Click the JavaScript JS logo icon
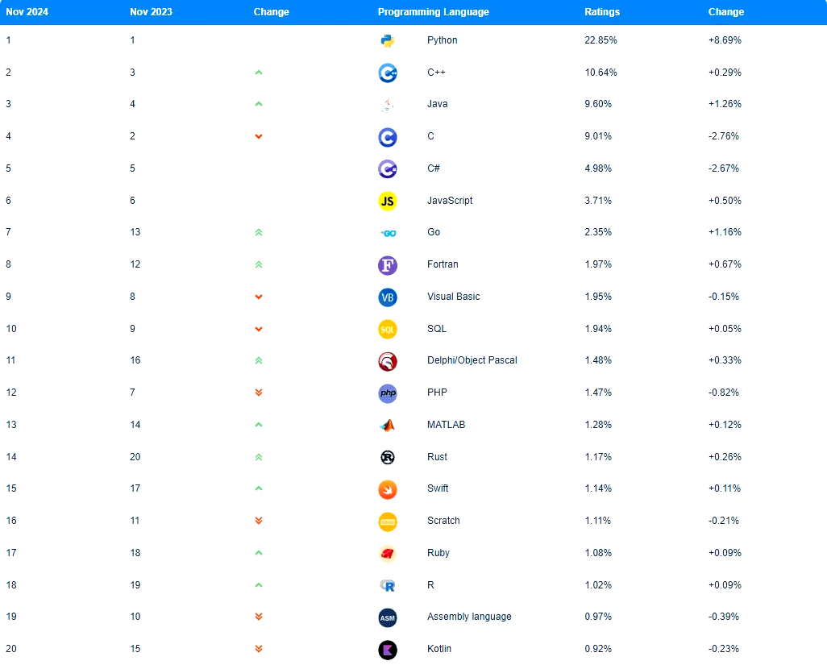The height and width of the screenshot is (665, 827). tap(388, 201)
